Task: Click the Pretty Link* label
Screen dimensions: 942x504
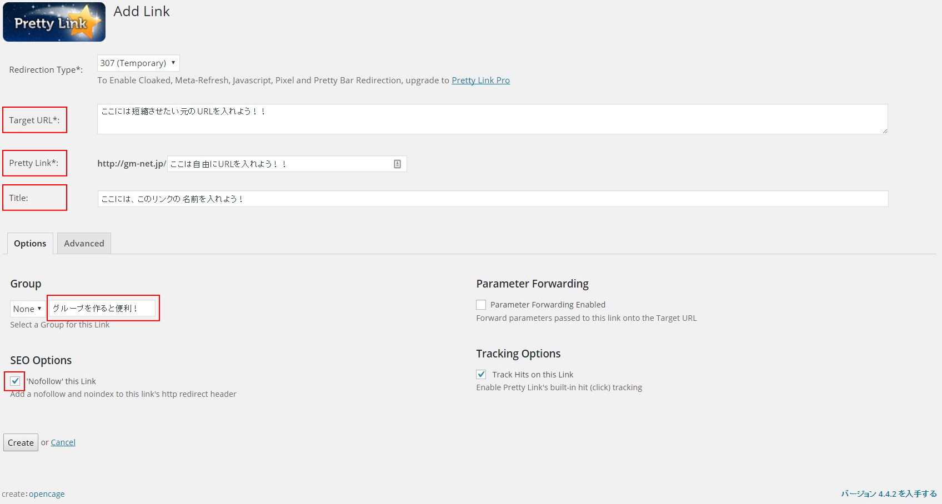Action: click(x=34, y=163)
